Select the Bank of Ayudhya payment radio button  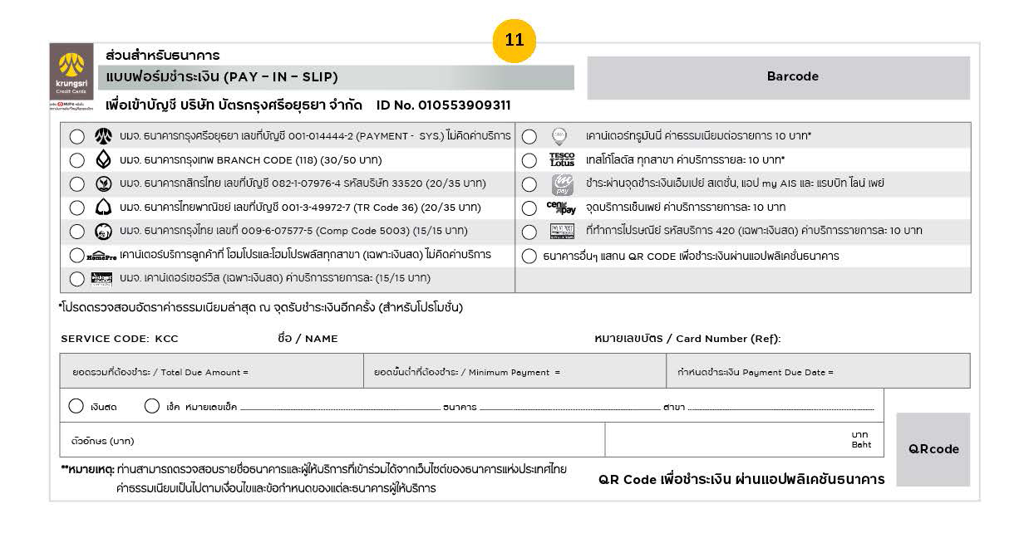tap(76, 136)
